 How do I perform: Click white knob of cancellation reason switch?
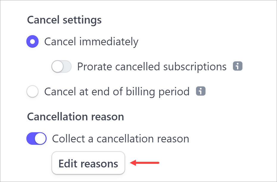tap(41, 139)
